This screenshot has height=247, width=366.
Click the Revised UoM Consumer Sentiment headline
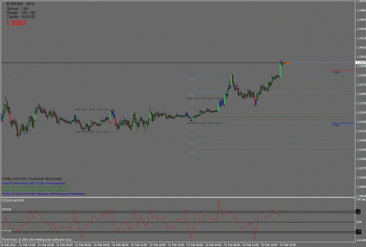43,194
